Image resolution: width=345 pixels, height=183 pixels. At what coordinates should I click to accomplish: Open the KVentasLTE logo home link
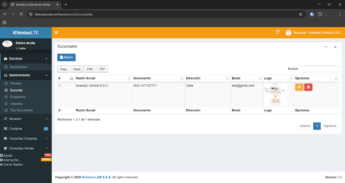click(26, 33)
